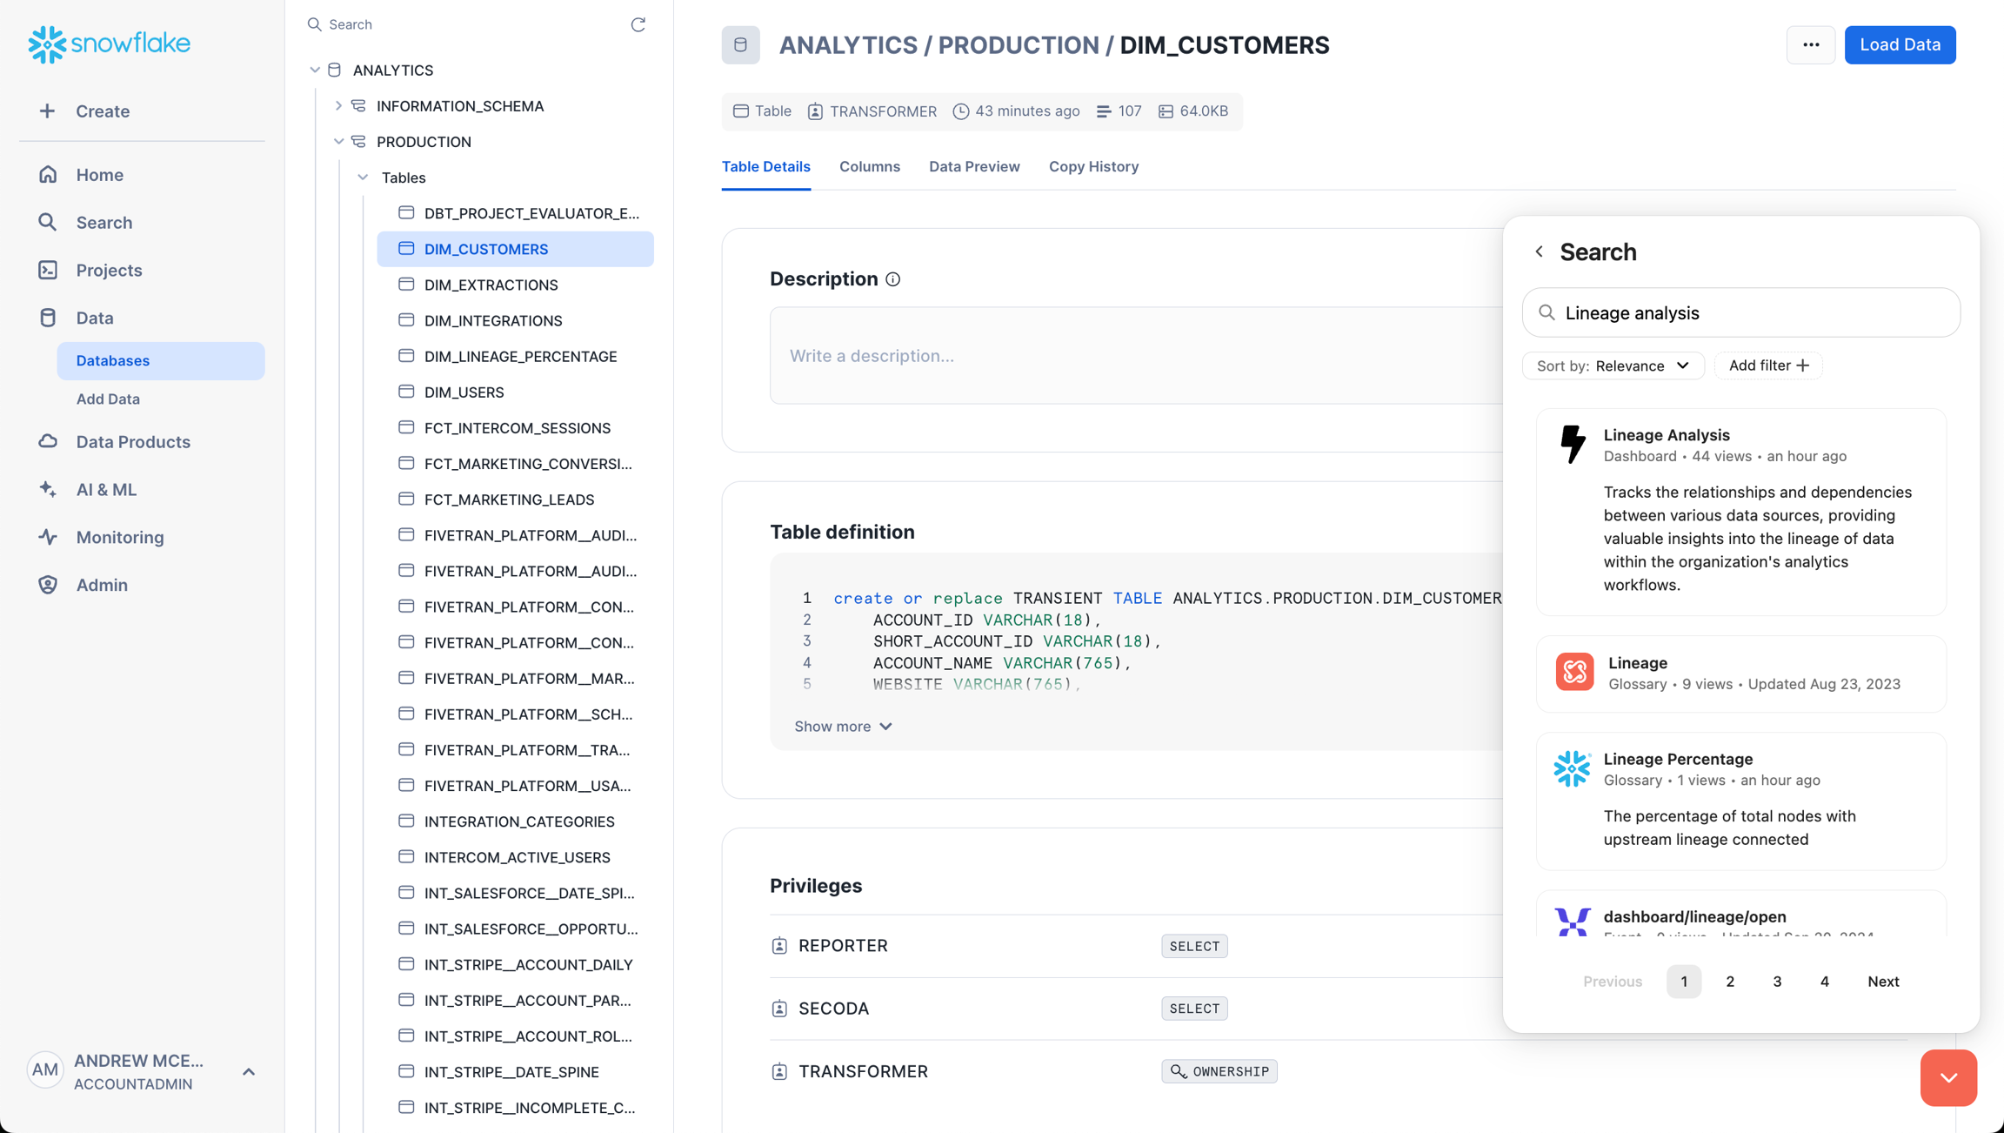Expand the account menu for Andrew
The width and height of the screenshot is (2004, 1133).
coord(249,1072)
